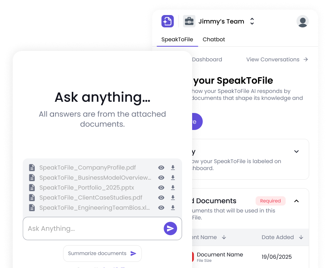Click file icon of SpeakToFile_BusinessModelOverview

tap(32, 178)
